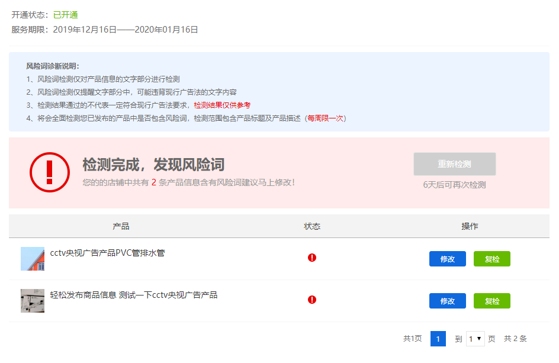Click the 状态 column header

coord(312,226)
